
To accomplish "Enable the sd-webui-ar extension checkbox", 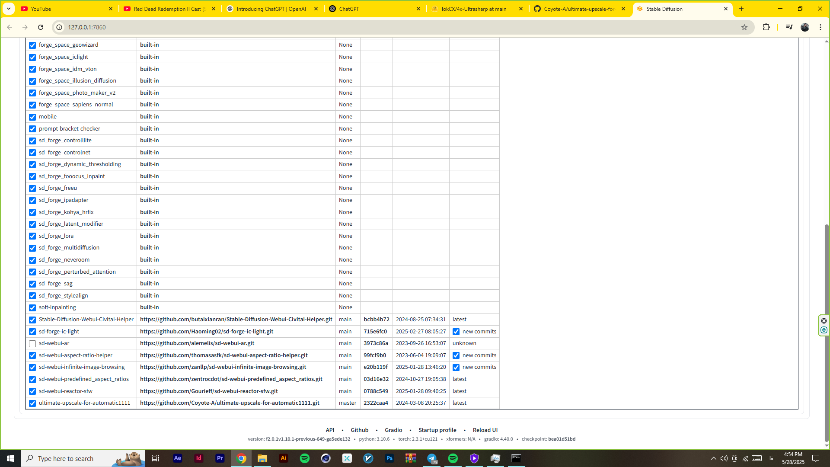I will (32, 344).
